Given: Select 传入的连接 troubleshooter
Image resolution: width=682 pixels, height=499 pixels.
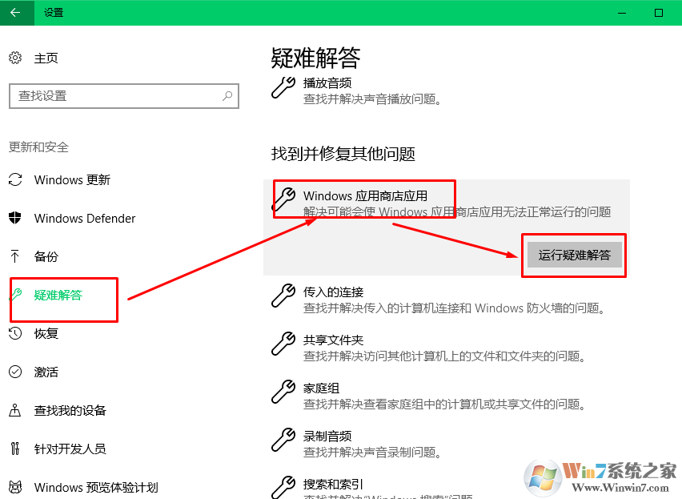Looking at the screenshot, I should click(333, 292).
